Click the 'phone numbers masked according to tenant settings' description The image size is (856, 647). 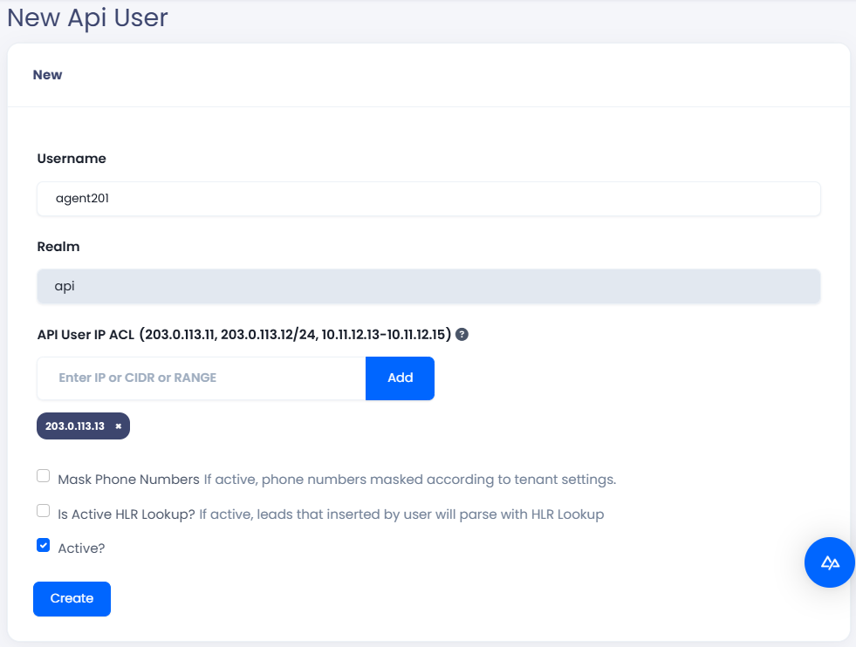click(410, 480)
